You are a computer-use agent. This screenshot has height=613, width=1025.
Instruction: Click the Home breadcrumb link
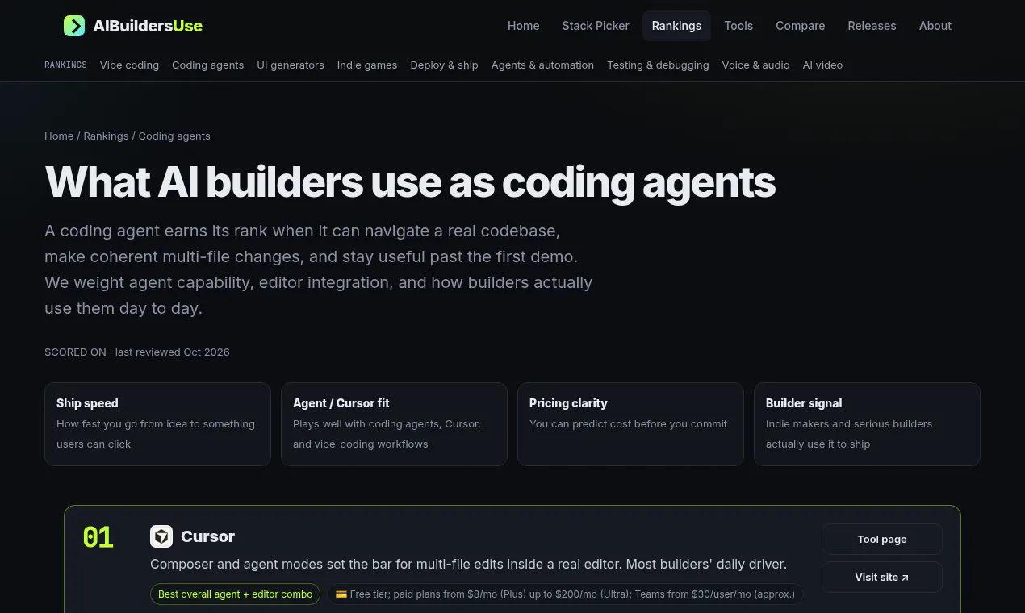coord(59,136)
